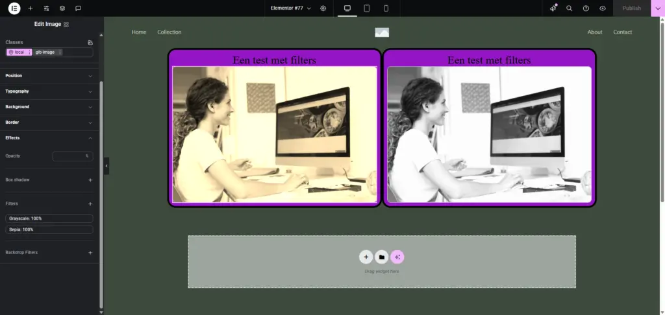665x315 pixels.
Task: Open the add element panel
Action: [30, 8]
